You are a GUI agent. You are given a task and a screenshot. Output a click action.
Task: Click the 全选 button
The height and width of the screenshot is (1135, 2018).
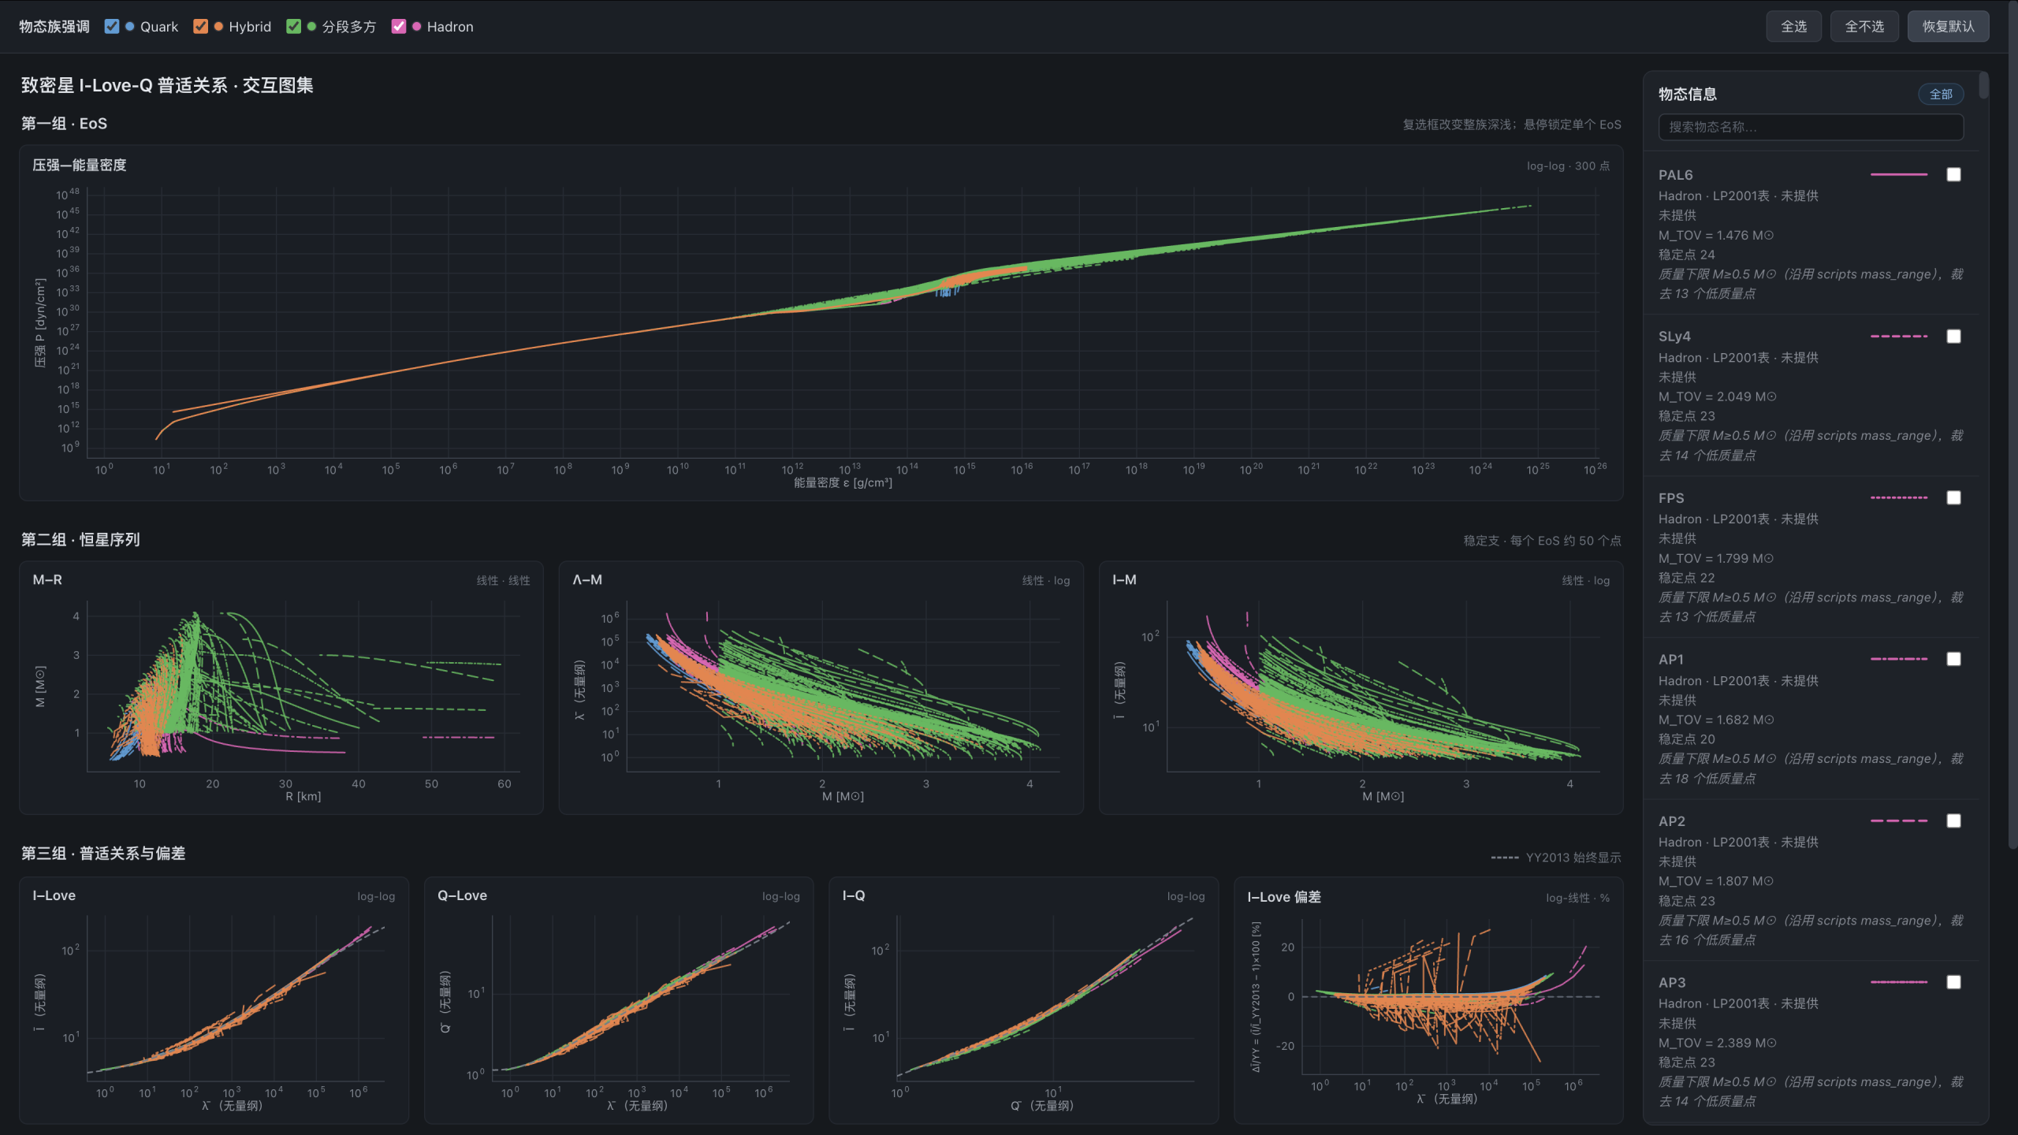pyautogui.click(x=1793, y=27)
